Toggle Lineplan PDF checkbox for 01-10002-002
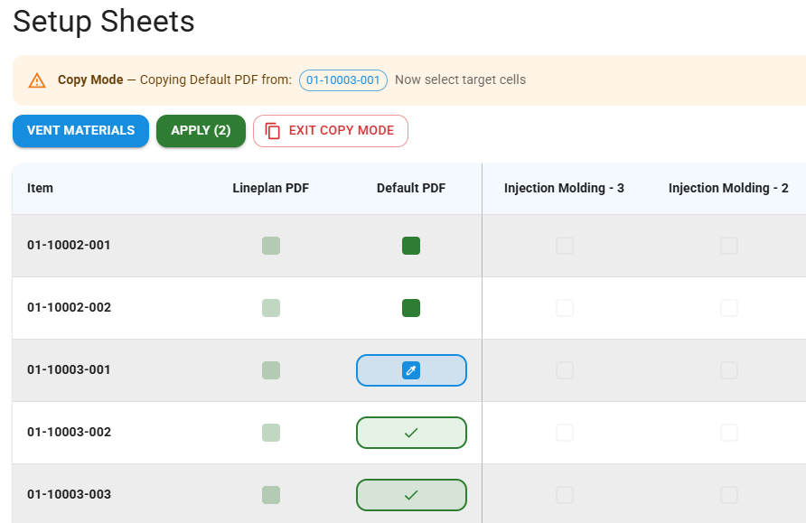 point(271,308)
